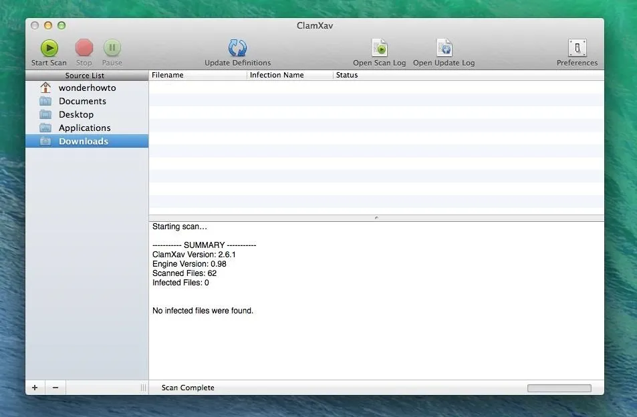
Task: Click the ClamXav window title
Action: [x=315, y=25]
